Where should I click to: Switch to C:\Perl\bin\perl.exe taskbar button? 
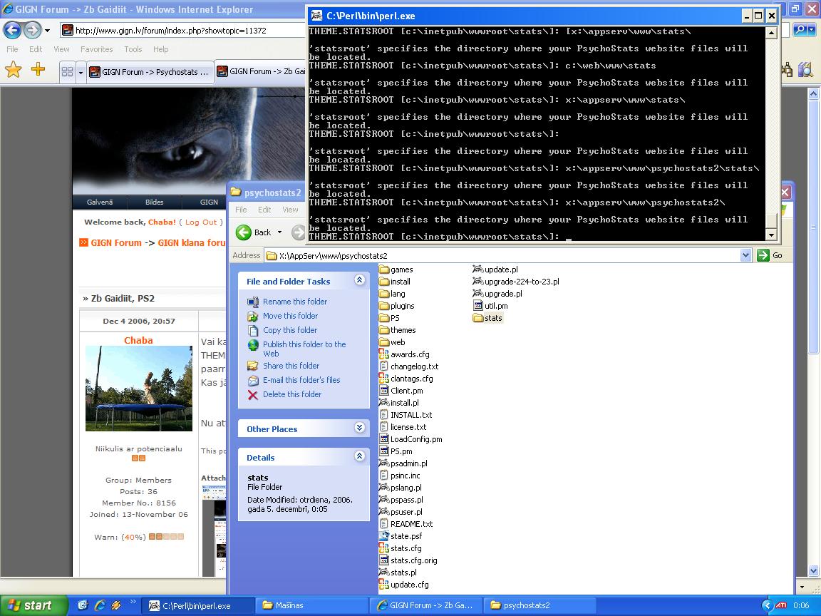pos(198,605)
